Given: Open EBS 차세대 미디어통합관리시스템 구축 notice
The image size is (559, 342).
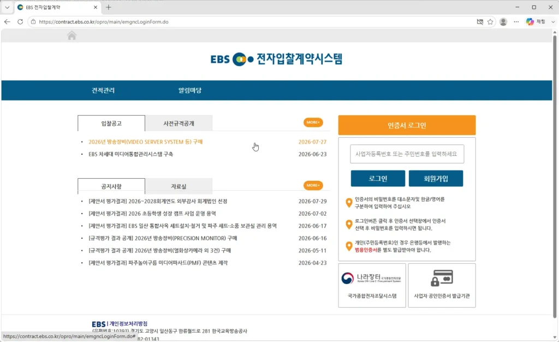Looking at the screenshot, I should [x=131, y=154].
